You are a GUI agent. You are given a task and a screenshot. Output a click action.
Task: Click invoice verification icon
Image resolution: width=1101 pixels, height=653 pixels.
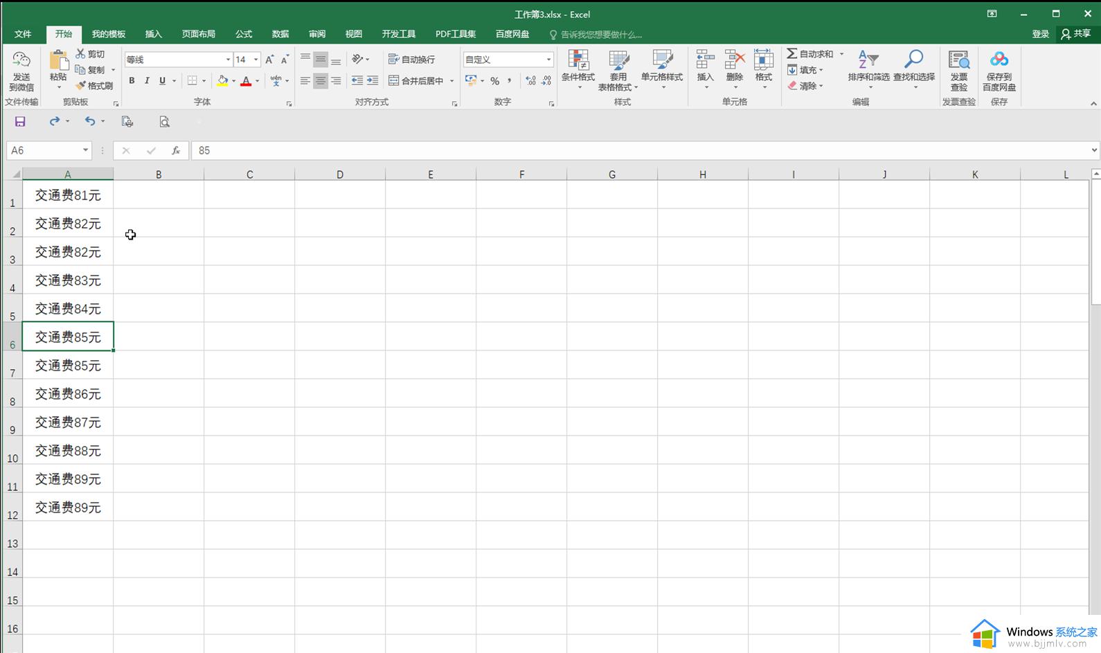tap(959, 60)
